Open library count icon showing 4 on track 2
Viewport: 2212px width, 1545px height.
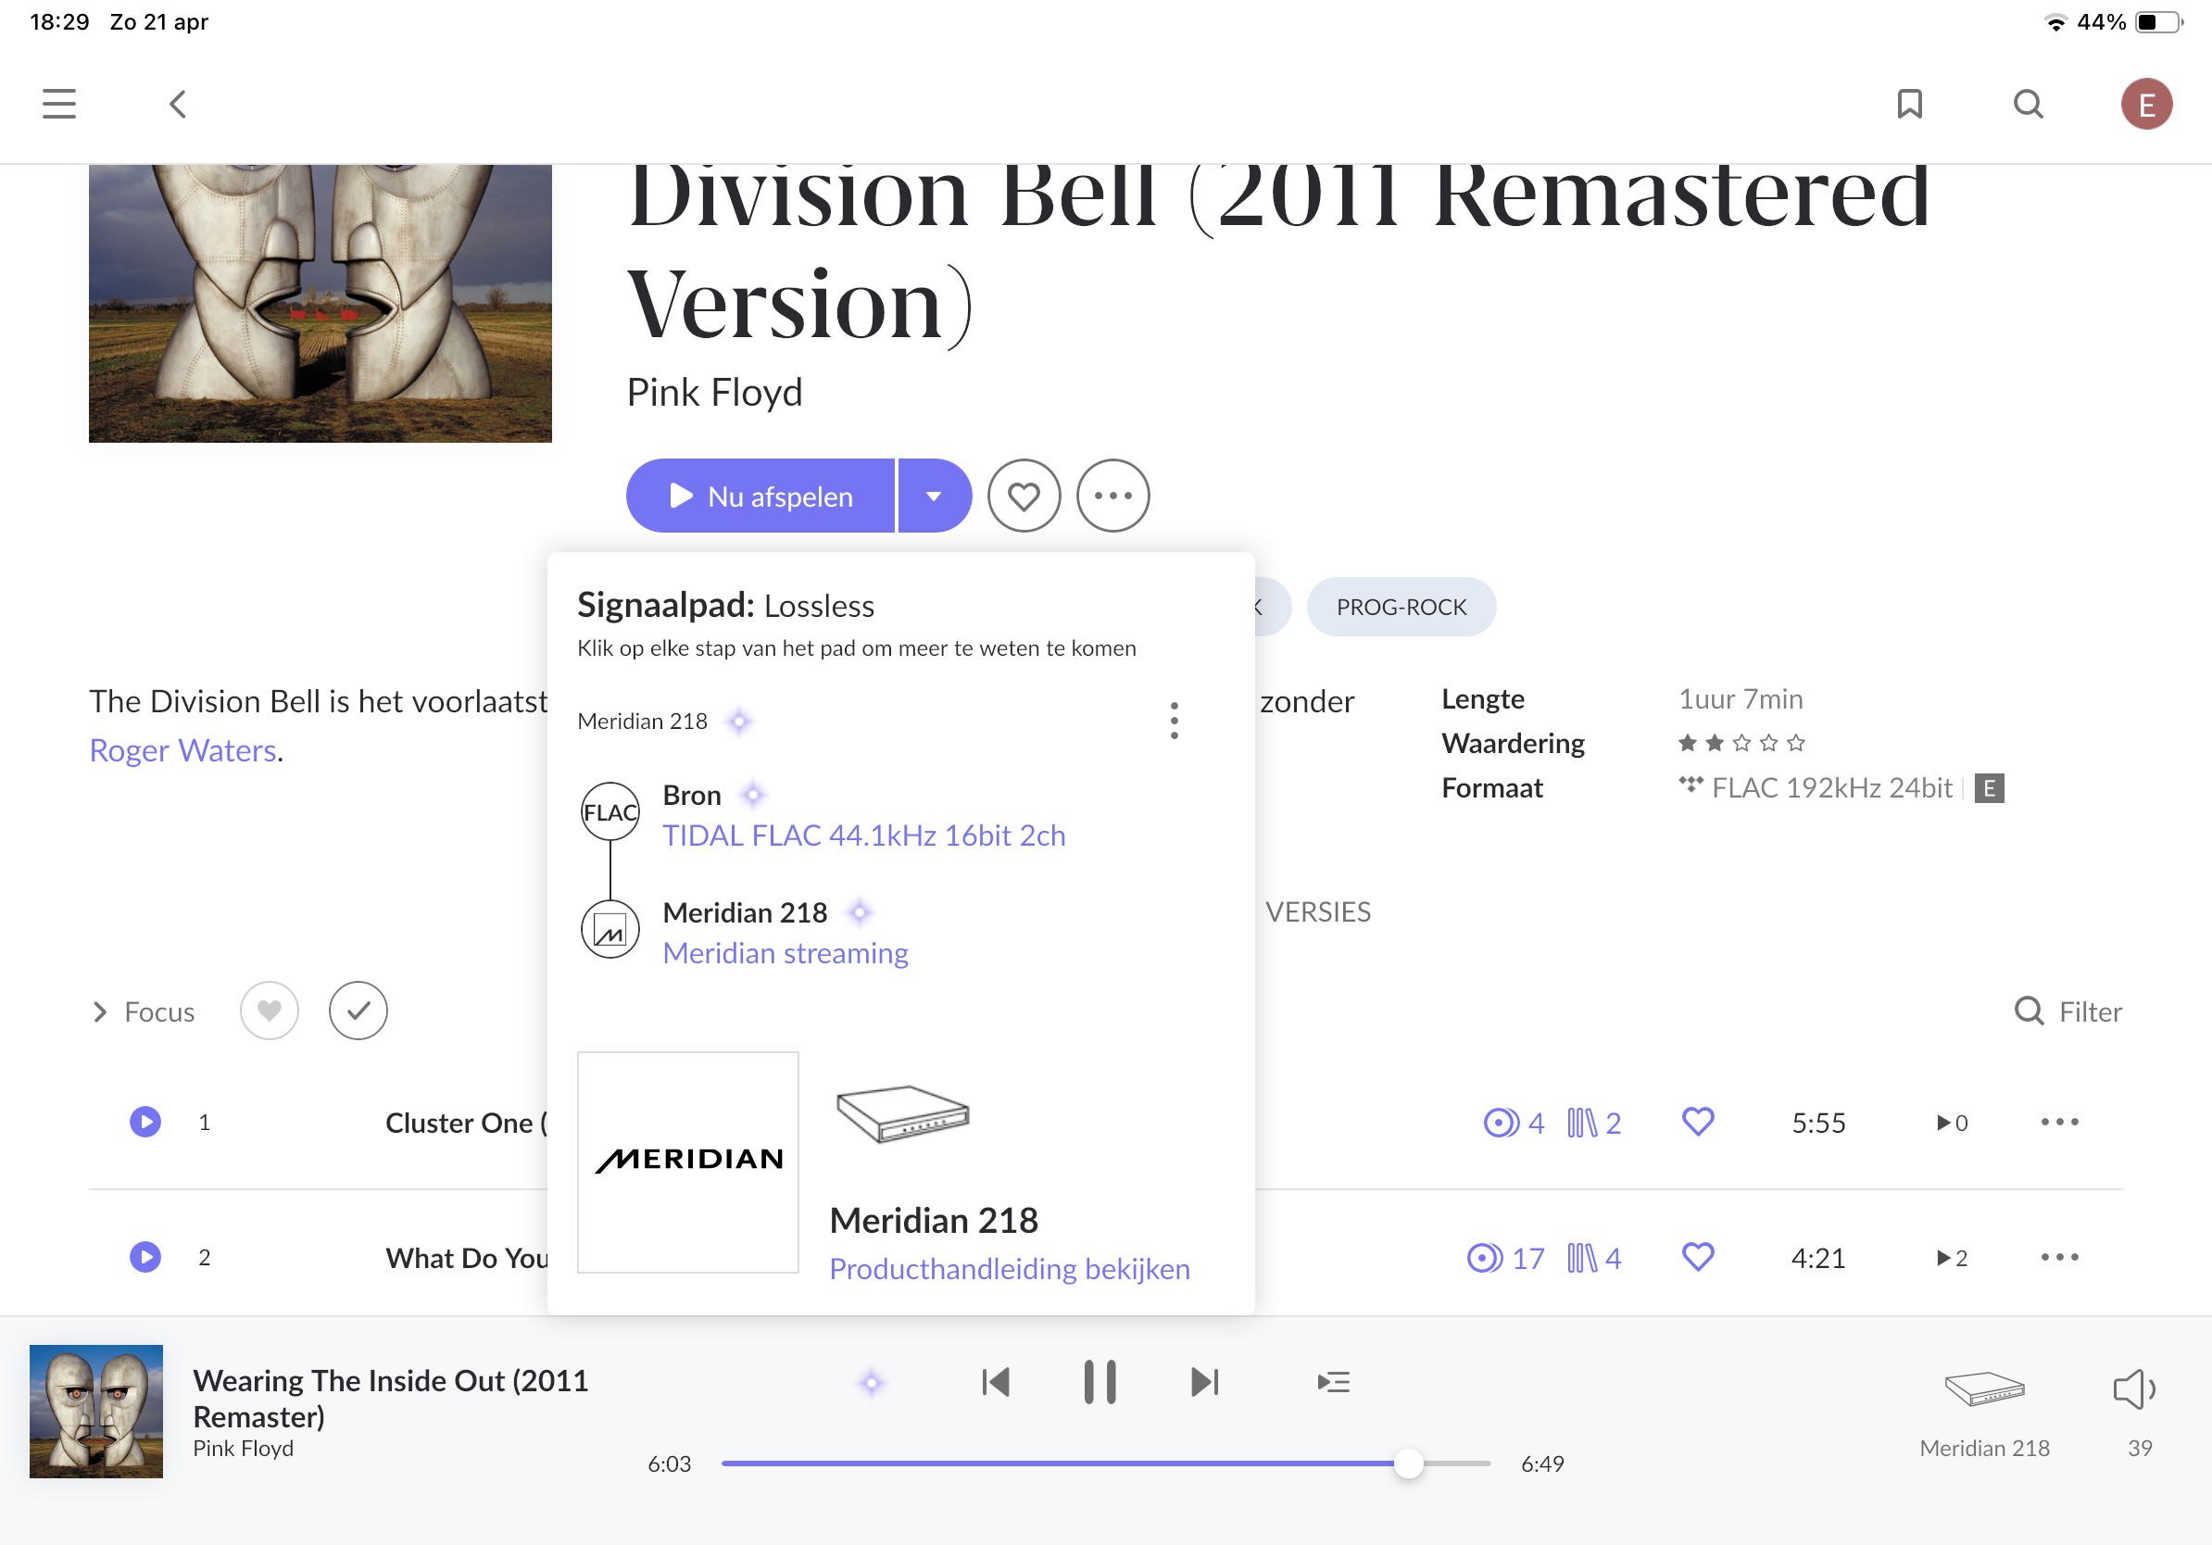[x=1593, y=1258]
